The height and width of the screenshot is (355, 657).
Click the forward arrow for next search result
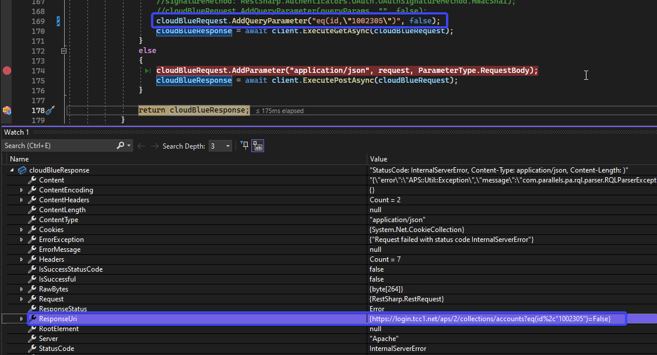click(154, 145)
